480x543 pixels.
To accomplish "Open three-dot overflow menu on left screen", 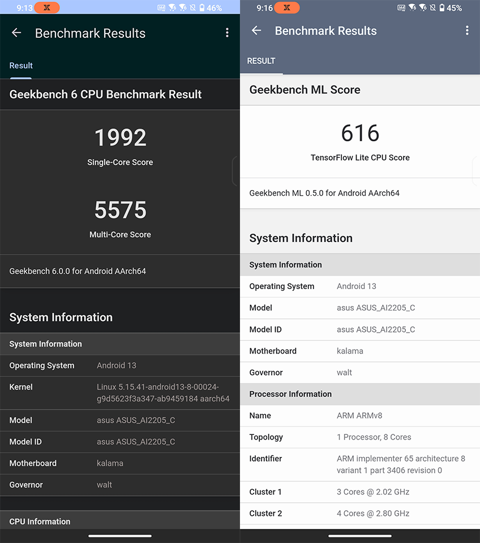I will coord(227,33).
